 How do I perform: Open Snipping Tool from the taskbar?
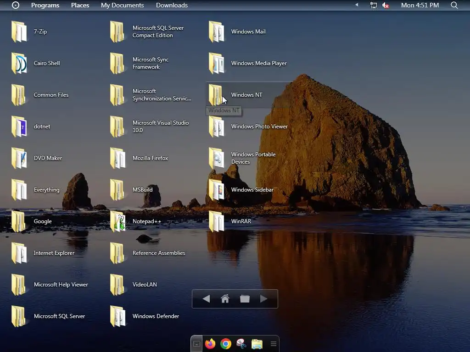(x=241, y=344)
